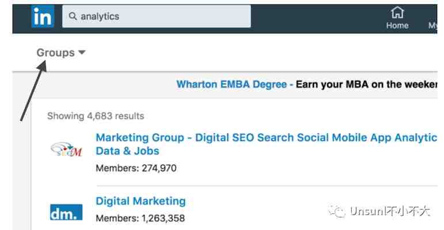
Task: Click the WeChat watermark icon
Action: point(337,211)
